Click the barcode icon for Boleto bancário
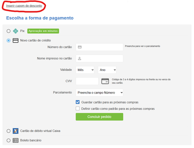This screenshot has height=148, width=194. coord(16,140)
